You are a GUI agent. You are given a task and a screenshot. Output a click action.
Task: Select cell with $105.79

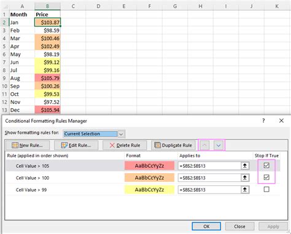point(47,78)
